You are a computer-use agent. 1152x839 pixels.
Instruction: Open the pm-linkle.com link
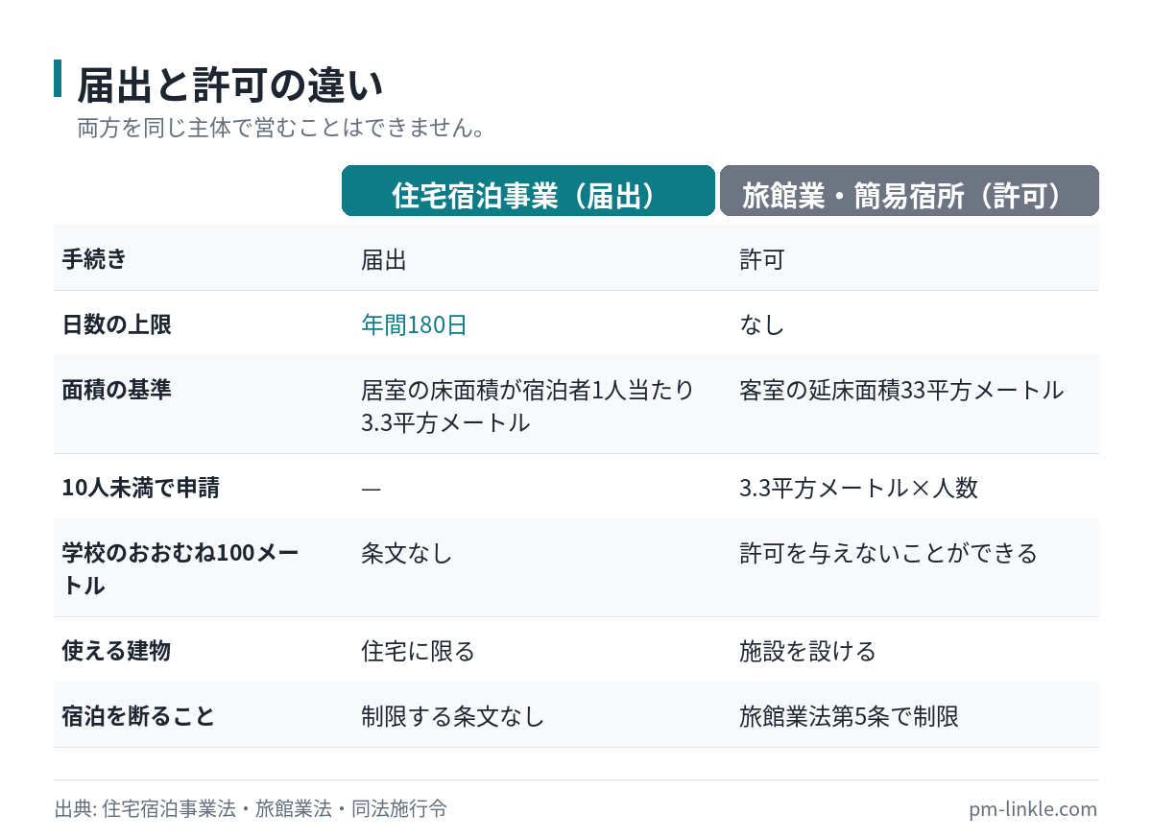[x=1033, y=808]
